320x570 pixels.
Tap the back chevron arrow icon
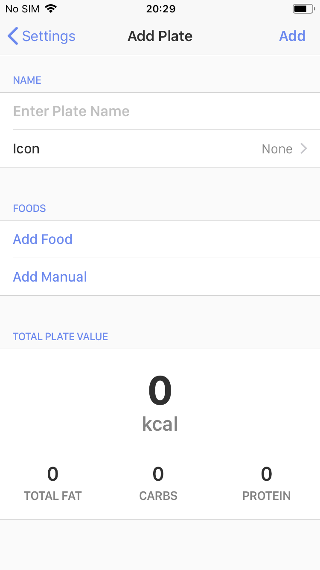(x=13, y=36)
